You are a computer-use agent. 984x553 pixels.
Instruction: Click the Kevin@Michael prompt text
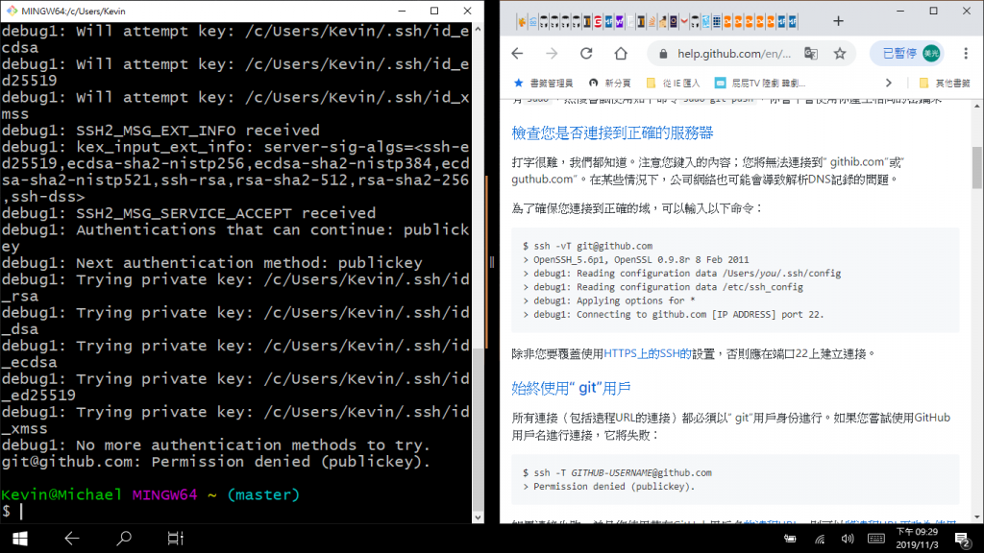tap(61, 495)
